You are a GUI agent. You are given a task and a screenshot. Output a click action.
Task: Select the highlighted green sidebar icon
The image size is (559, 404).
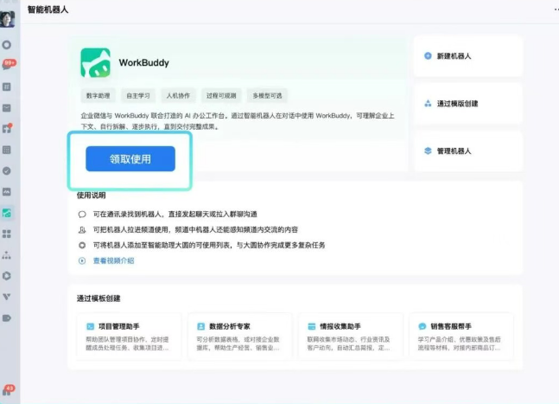(x=7, y=213)
